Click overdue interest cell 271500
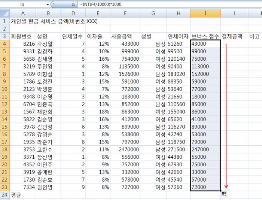 [x=179, y=149]
